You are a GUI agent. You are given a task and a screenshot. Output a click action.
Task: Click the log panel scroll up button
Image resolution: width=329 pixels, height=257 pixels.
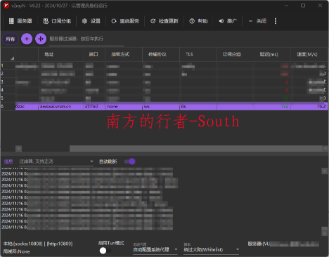(x=325, y=171)
